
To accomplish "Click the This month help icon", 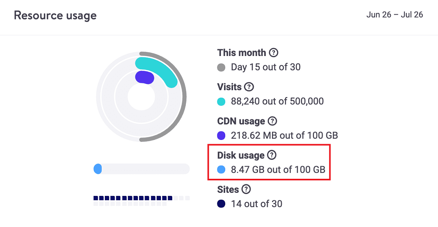I will (274, 52).
